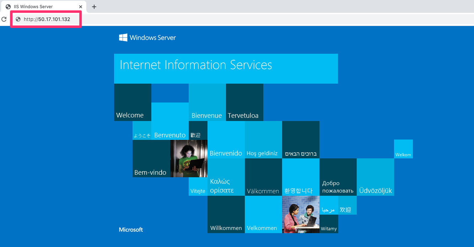
Task: Close the IIS Windows Server tab
Action: click(81, 7)
